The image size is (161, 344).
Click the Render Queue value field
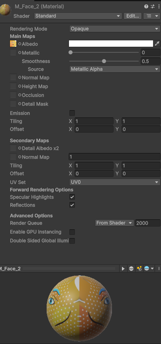(x=148, y=223)
